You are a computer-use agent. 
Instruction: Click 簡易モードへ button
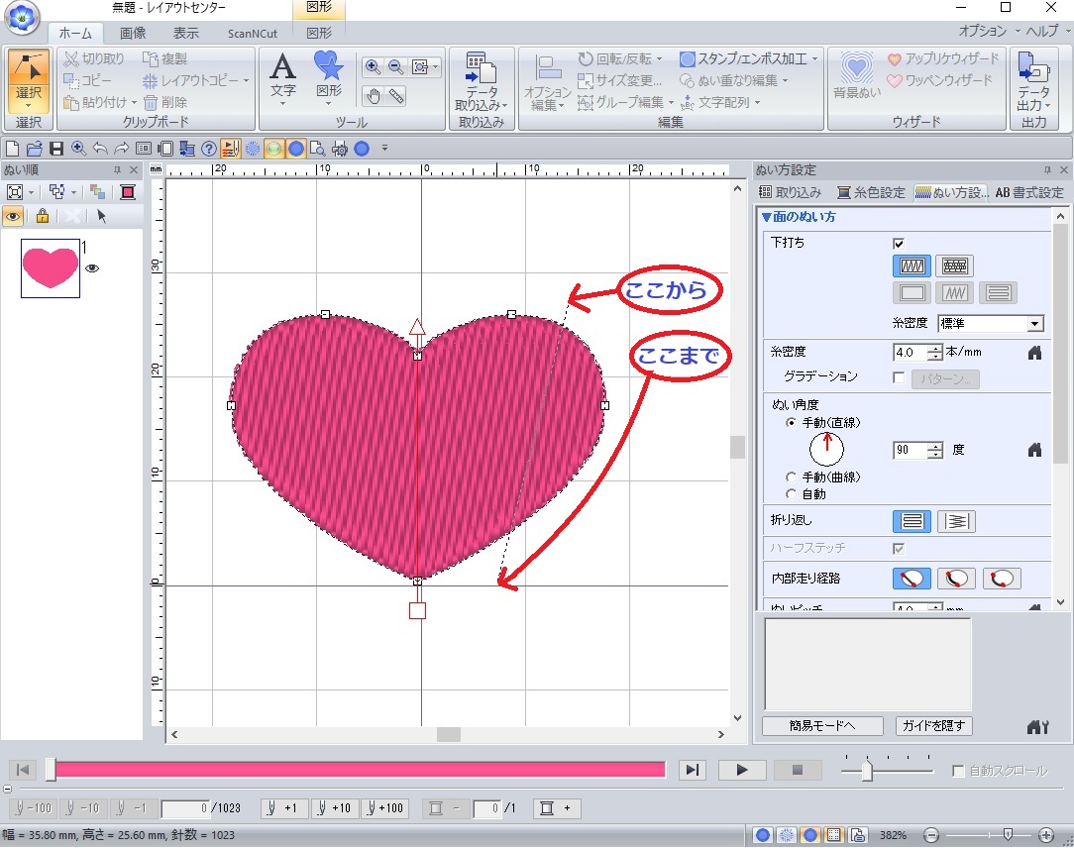tap(821, 725)
